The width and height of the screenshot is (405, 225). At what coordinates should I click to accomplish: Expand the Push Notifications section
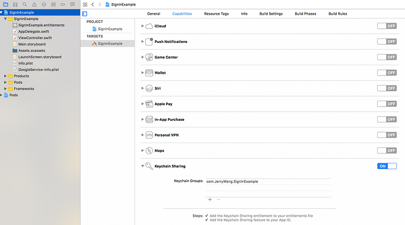[142, 41]
